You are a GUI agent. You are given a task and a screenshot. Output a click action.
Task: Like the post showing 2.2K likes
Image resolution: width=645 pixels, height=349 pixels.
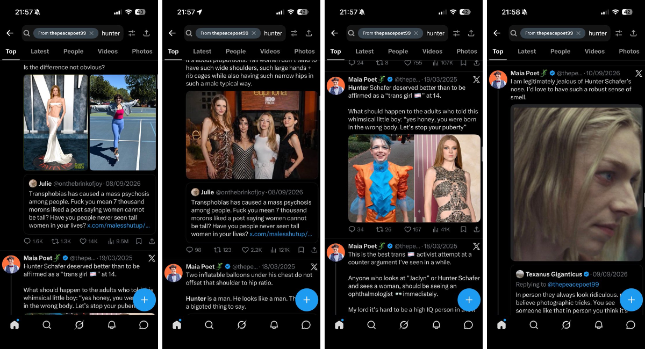point(252,250)
